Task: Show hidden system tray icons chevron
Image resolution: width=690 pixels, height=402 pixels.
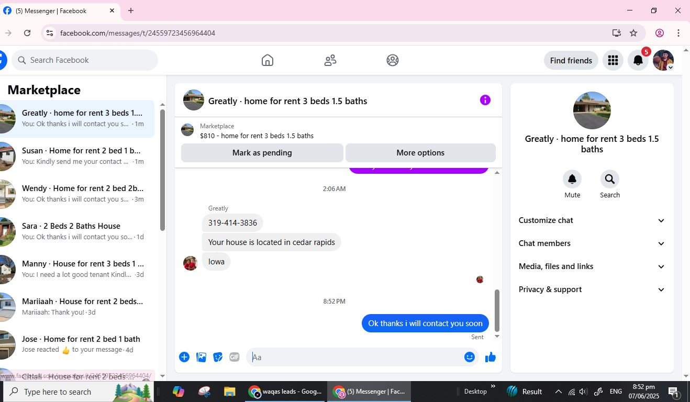Action: [559, 392]
